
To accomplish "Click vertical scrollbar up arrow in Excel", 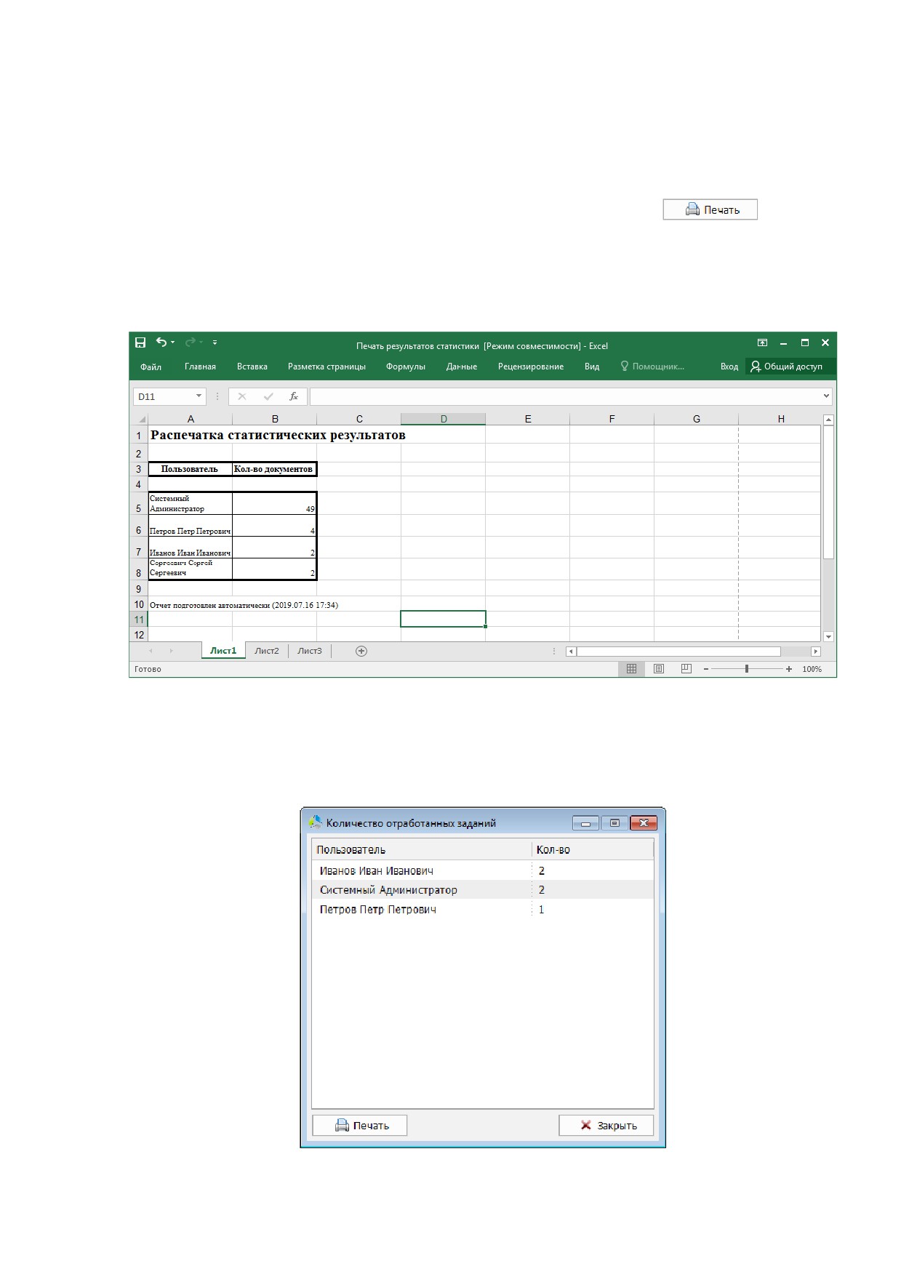I will [x=828, y=420].
